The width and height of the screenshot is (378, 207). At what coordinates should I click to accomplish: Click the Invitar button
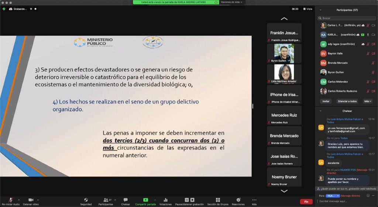(x=326, y=101)
